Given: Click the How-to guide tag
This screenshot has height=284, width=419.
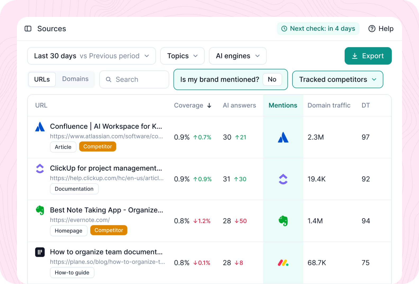Looking at the screenshot, I should pos(72,272).
